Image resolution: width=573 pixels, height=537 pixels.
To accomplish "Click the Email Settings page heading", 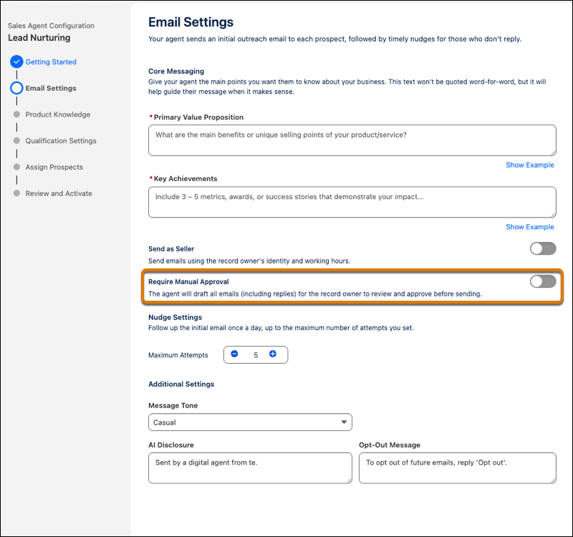I will (191, 22).
